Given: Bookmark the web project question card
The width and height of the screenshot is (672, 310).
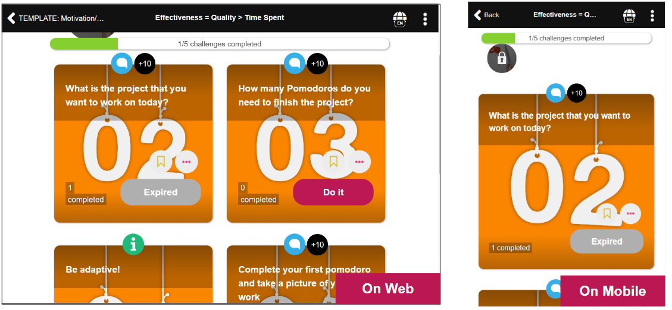Looking at the screenshot, I should pyautogui.click(x=161, y=162).
